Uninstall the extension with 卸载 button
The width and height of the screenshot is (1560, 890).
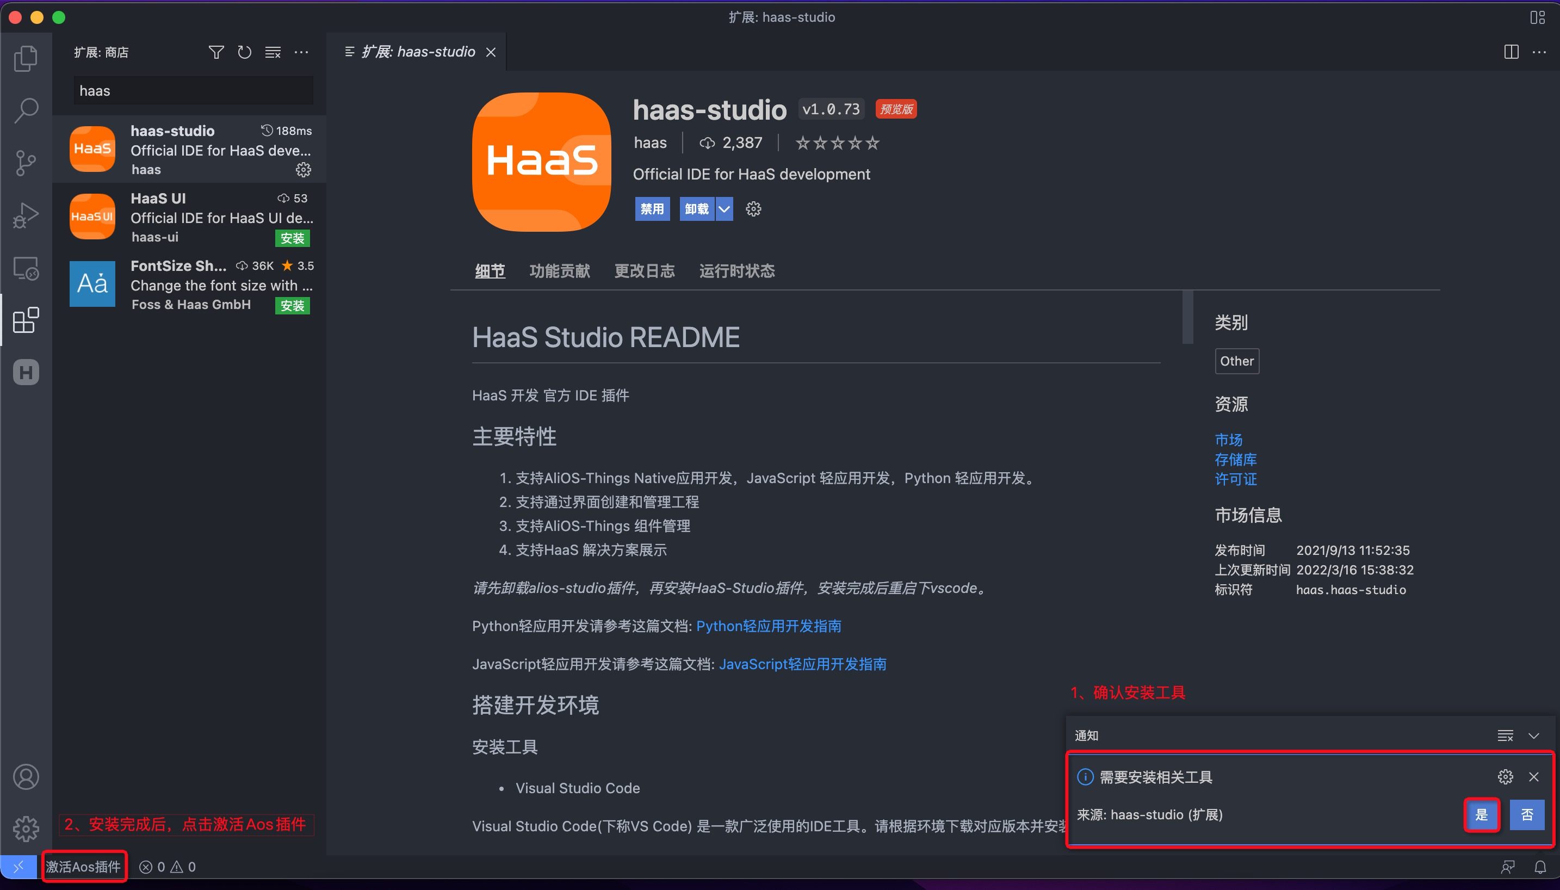click(x=697, y=209)
